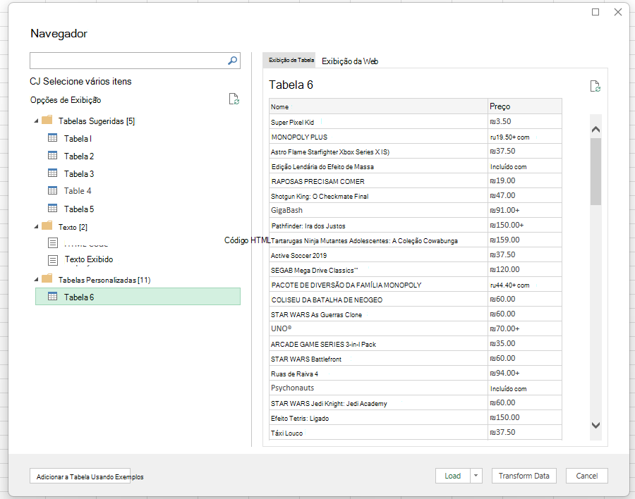Click in the navigator search field
The height and width of the screenshot is (499, 635).
(128, 61)
